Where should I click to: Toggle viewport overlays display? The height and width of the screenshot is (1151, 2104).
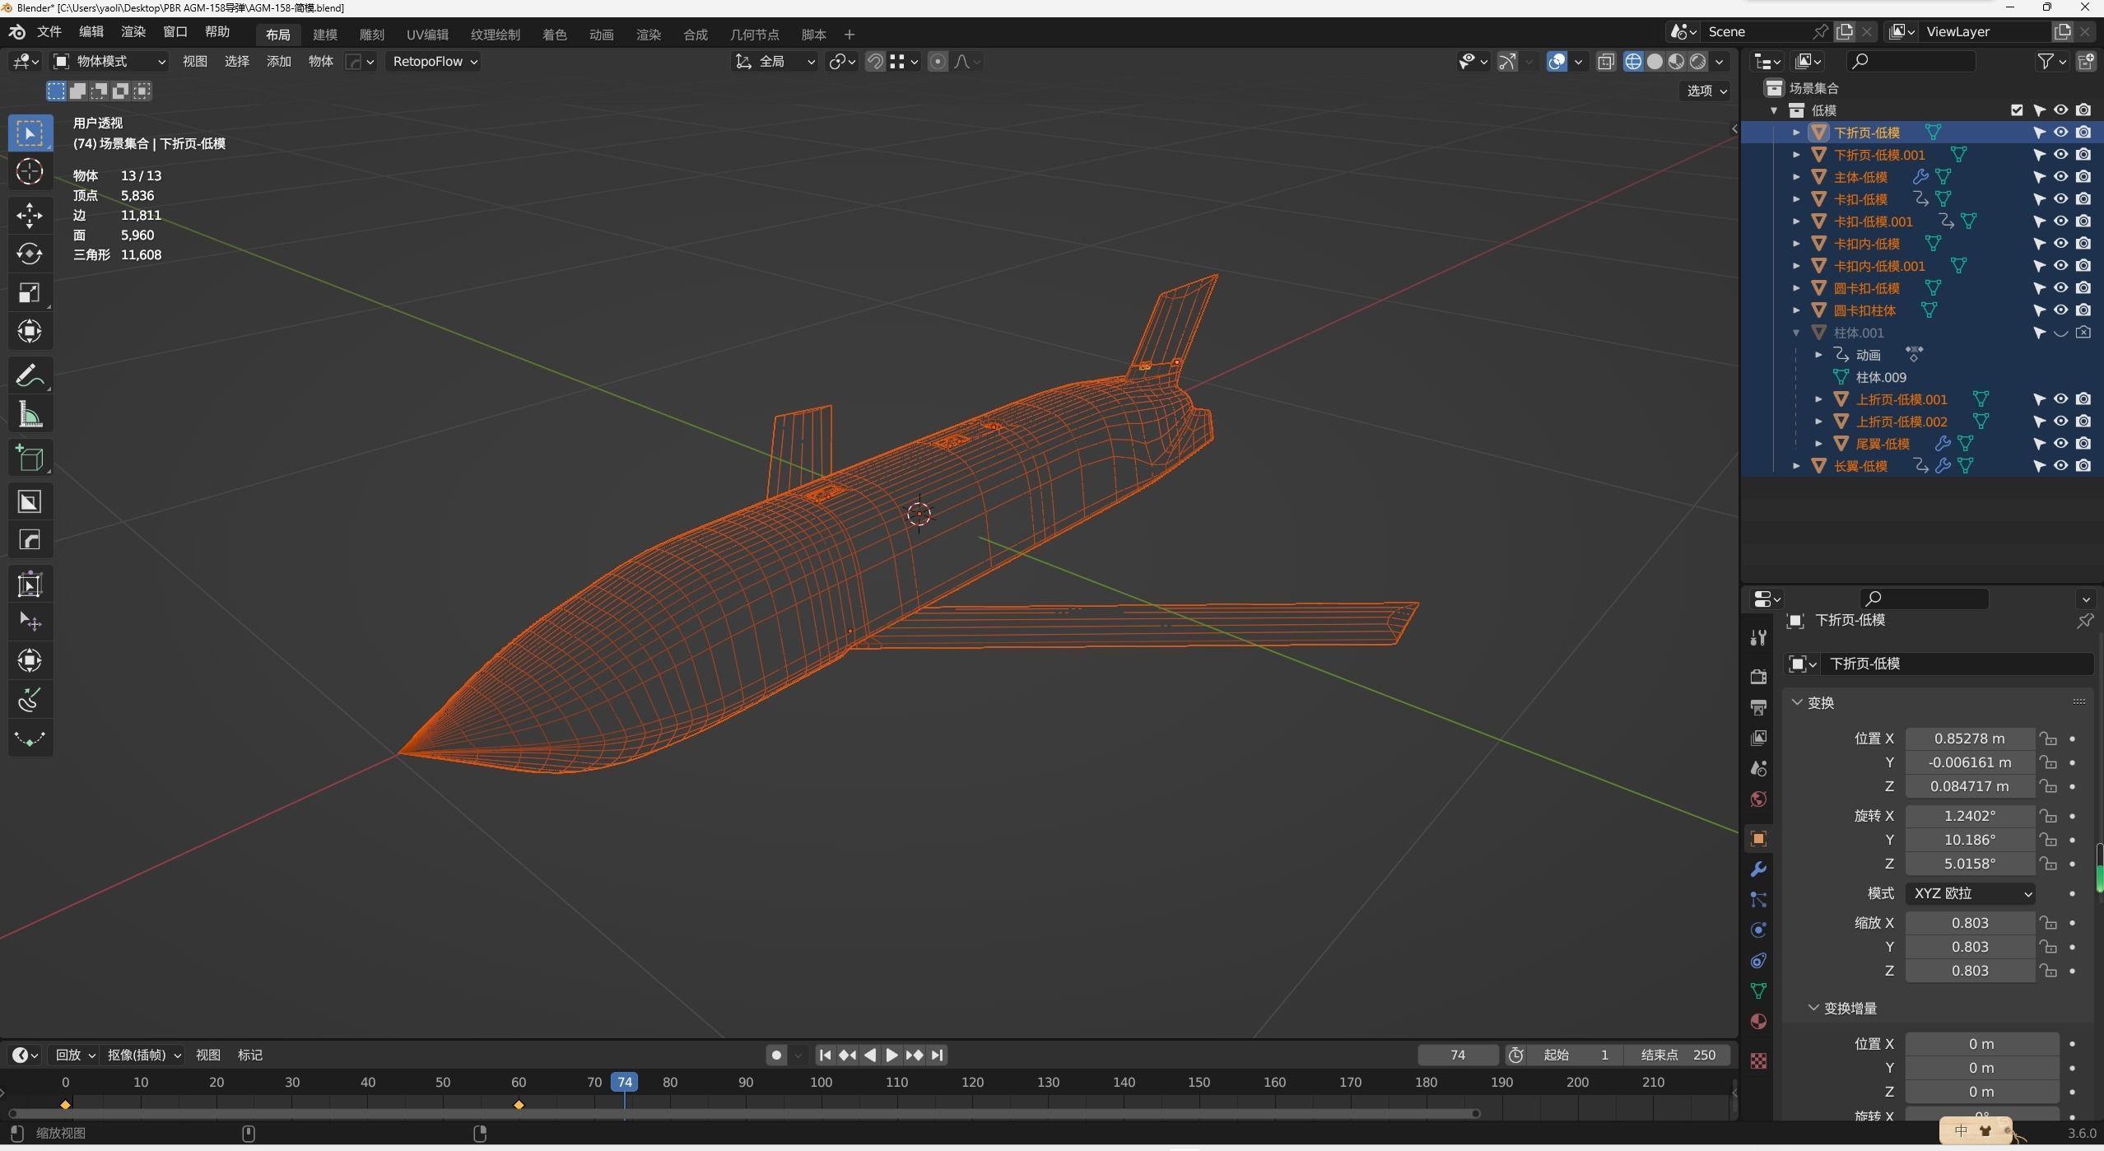tap(1557, 62)
